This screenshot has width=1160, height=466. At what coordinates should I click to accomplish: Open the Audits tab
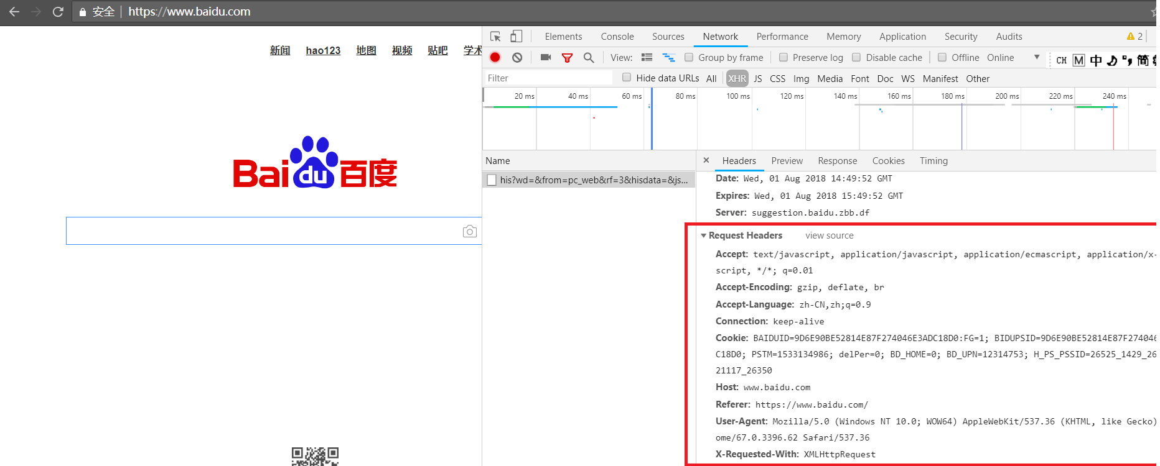click(1009, 37)
